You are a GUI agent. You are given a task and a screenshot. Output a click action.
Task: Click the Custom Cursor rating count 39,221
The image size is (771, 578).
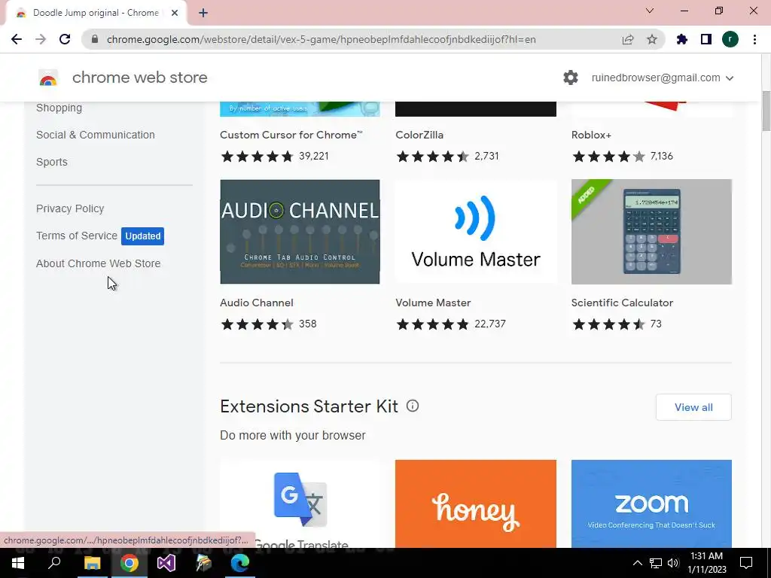click(314, 156)
